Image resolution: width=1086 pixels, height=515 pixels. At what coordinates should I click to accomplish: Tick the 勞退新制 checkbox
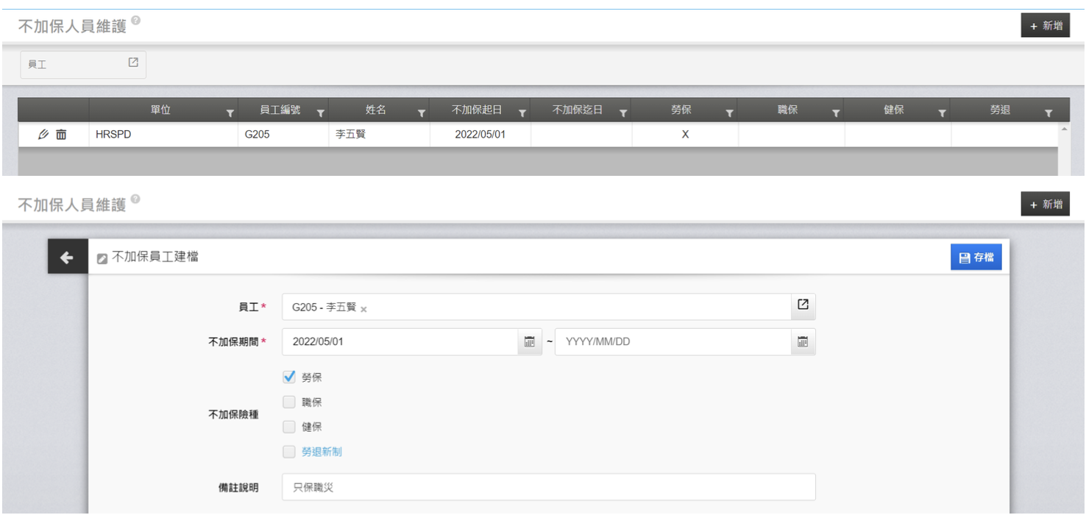coord(289,452)
